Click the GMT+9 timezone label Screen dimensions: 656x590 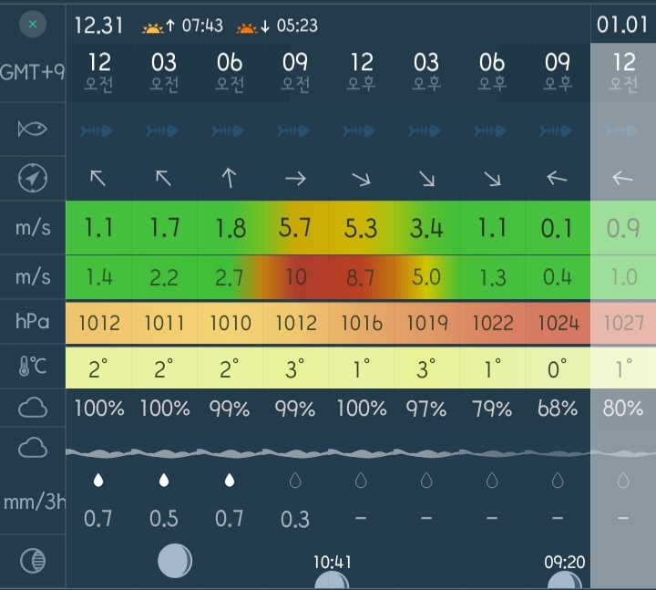coord(33,72)
